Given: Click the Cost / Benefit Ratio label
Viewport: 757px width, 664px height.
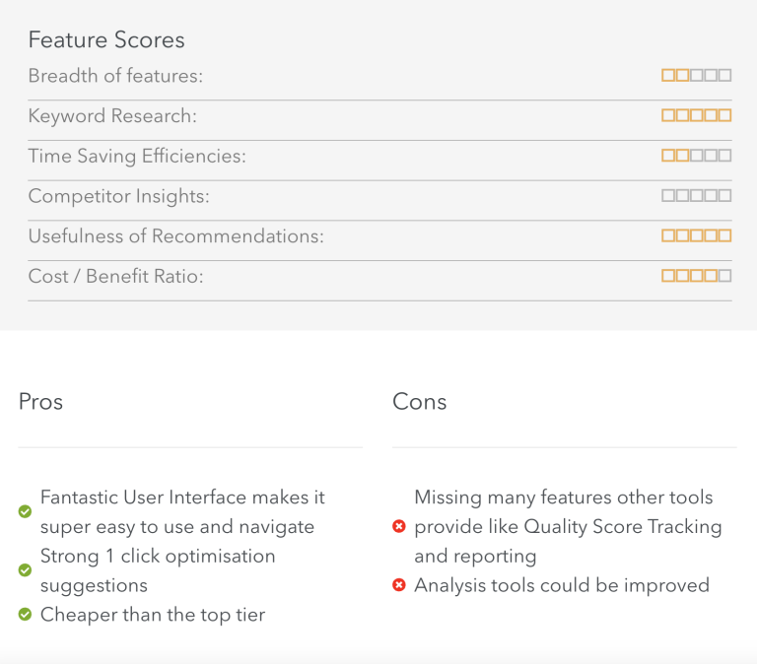Looking at the screenshot, I should click(116, 276).
